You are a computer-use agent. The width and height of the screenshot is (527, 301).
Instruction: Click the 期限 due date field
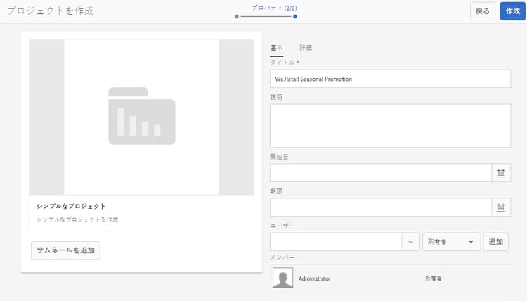pyautogui.click(x=381, y=207)
